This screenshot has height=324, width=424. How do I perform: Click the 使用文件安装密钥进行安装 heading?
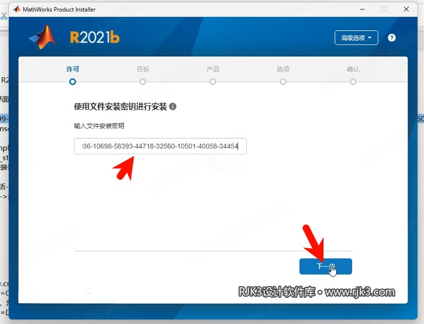click(121, 106)
